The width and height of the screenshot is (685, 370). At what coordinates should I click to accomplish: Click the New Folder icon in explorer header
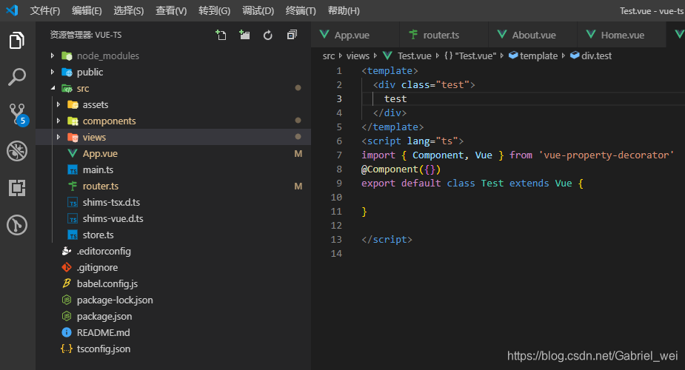point(244,35)
